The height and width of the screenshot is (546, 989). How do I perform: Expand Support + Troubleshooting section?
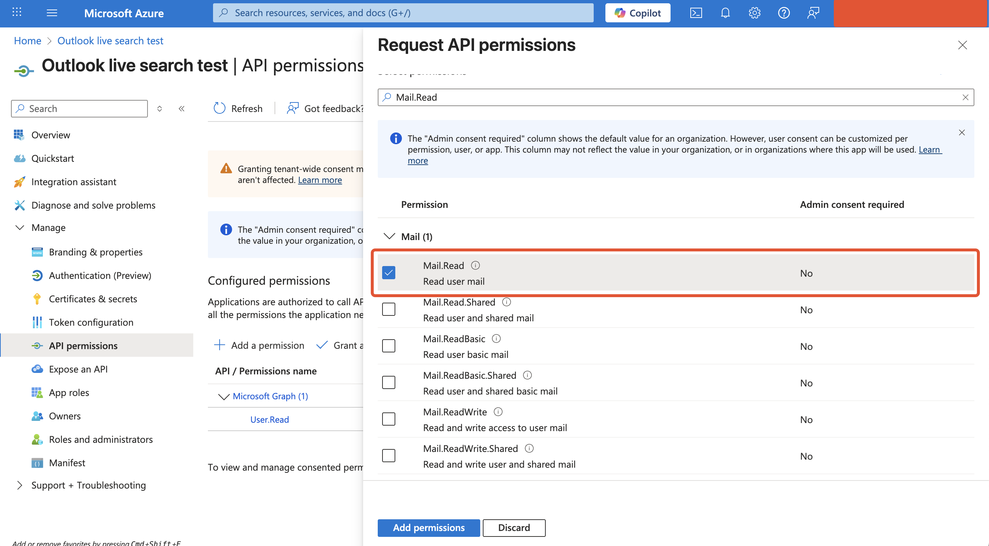(19, 485)
